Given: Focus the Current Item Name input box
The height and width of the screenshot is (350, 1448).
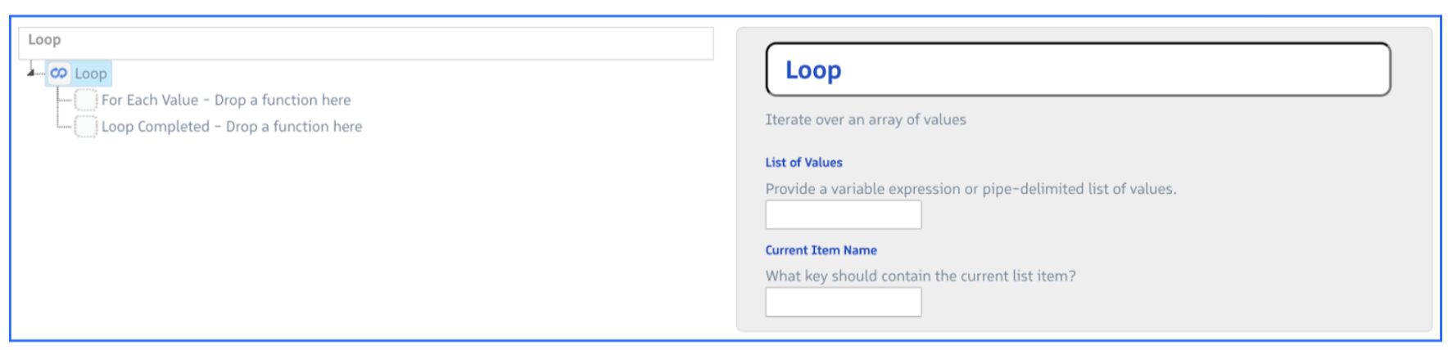Looking at the screenshot, I should [843, 302].
